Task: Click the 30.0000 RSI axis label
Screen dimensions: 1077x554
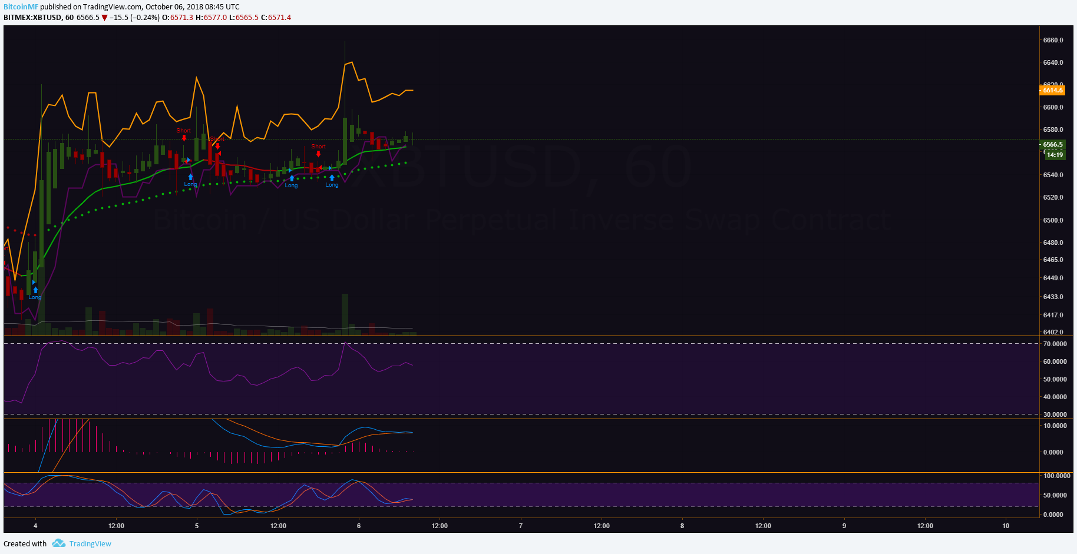Action: click(1055, 414)
